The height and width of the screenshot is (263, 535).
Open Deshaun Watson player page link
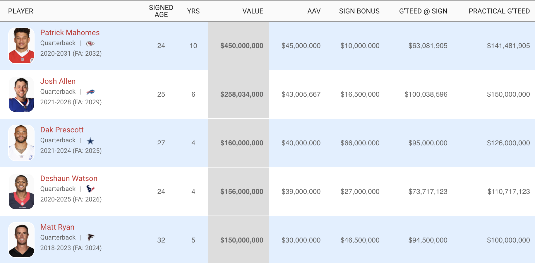pyautogui.click(x=69, y=178)
